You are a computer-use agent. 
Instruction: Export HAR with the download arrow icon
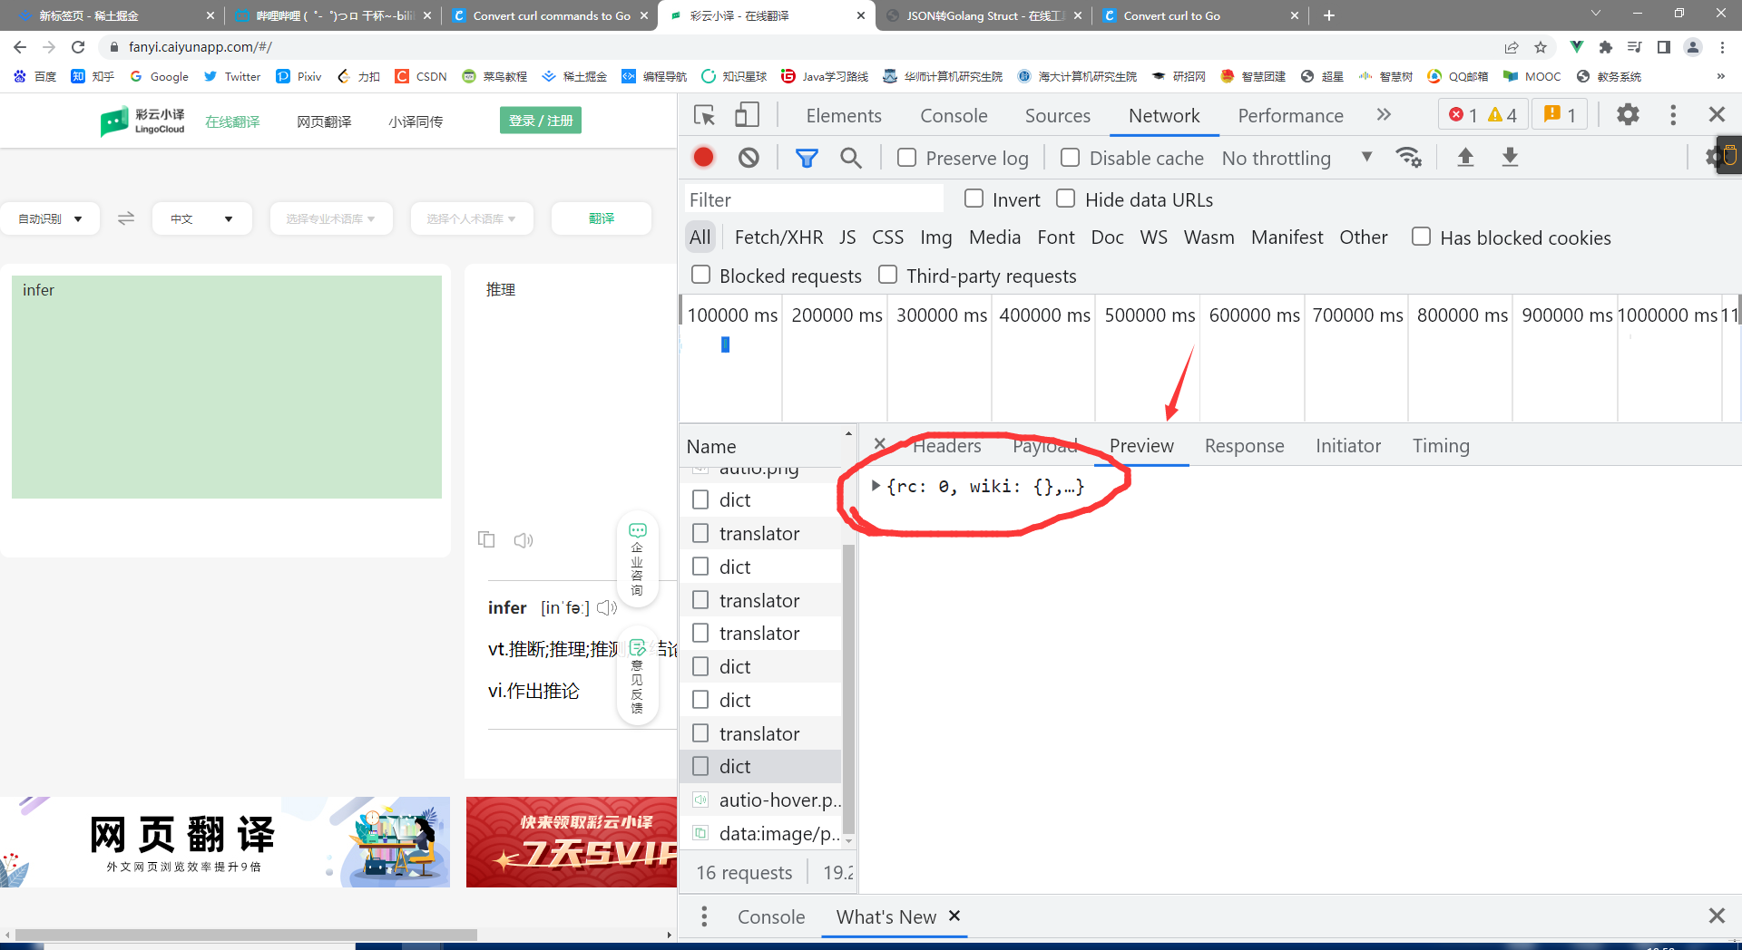[x=1510, y=157]
